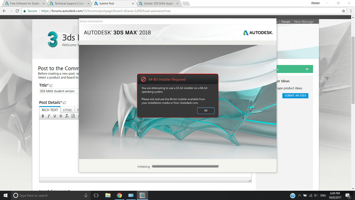Close the Technical Support browser tab

click(x=88, y=4)
